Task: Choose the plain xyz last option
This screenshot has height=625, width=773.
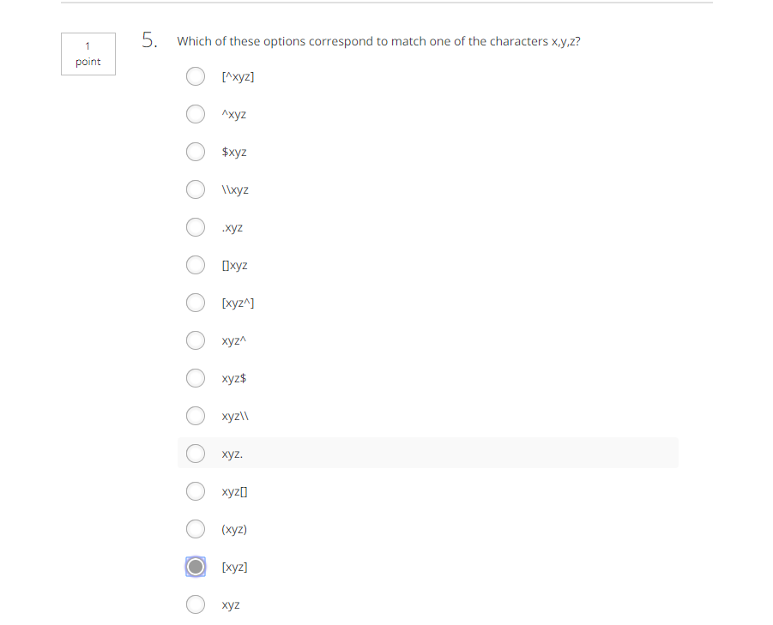Action: point(196,604)
